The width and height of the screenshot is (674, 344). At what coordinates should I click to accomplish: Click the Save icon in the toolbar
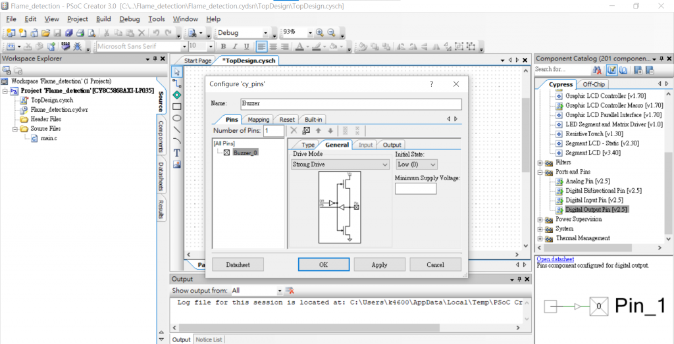click(x=57, y=33)
